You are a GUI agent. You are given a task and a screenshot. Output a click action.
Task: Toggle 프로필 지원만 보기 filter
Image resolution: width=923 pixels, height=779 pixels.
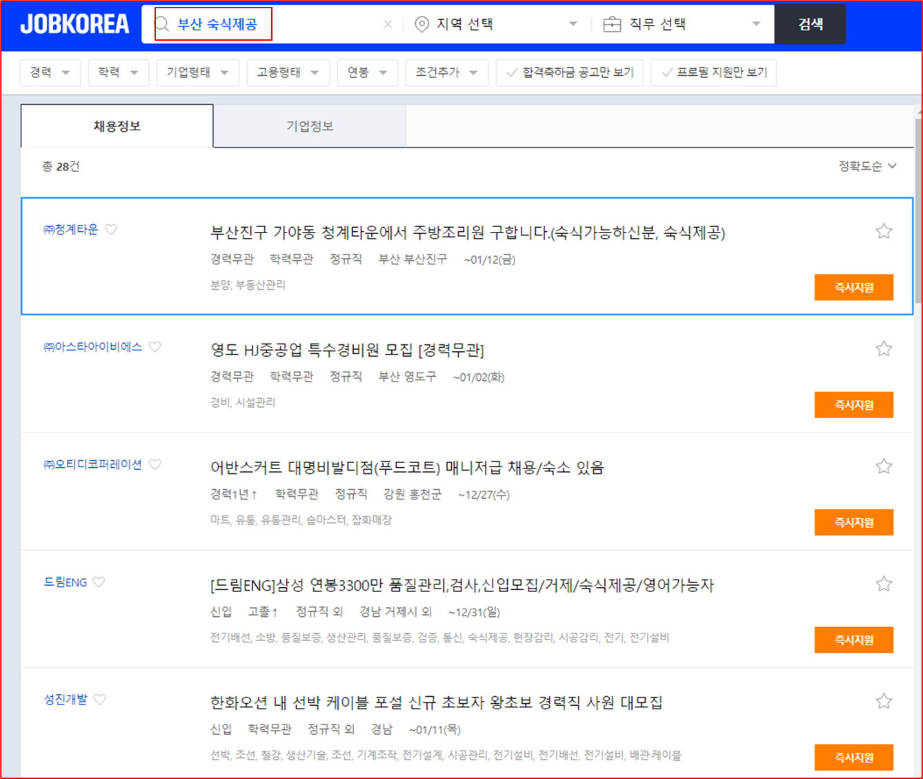coord(714,72)
